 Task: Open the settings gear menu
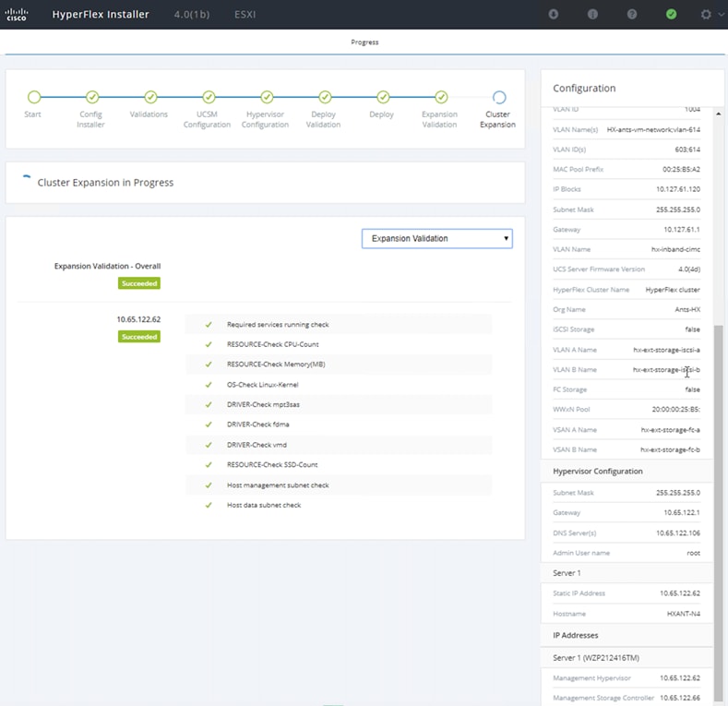(706, 15)
